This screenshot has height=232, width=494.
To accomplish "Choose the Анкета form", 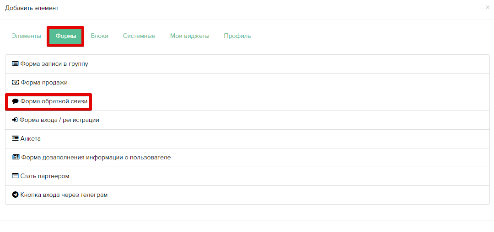I will [247, 139].
